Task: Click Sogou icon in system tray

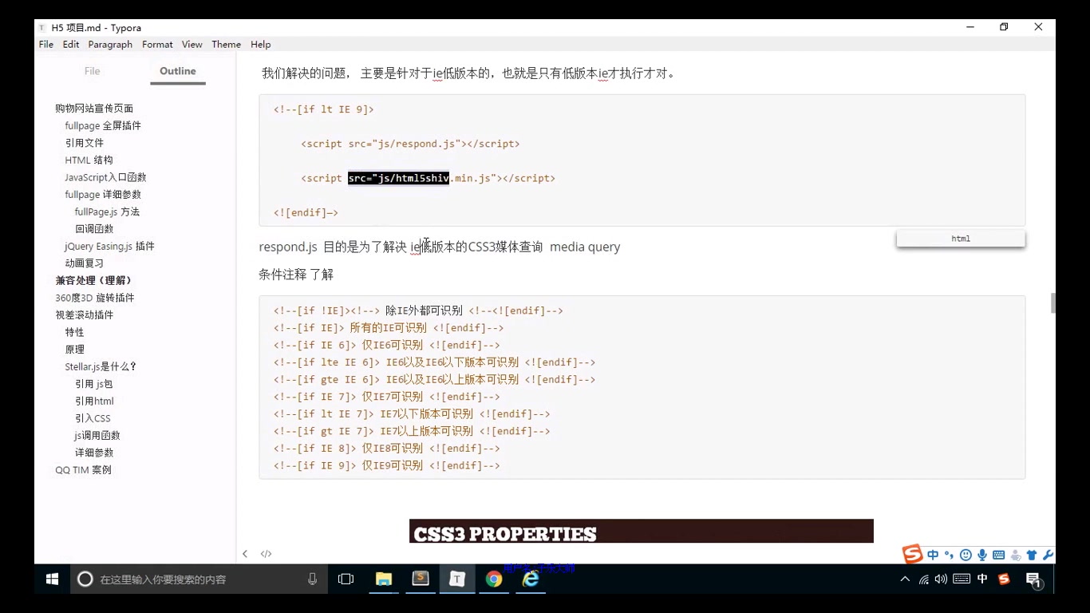Action: point(1004,579)
